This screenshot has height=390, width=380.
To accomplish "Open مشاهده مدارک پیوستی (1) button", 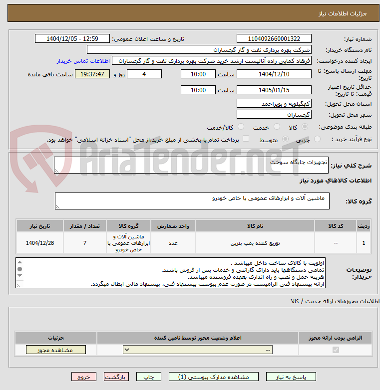I will (214, 377).
